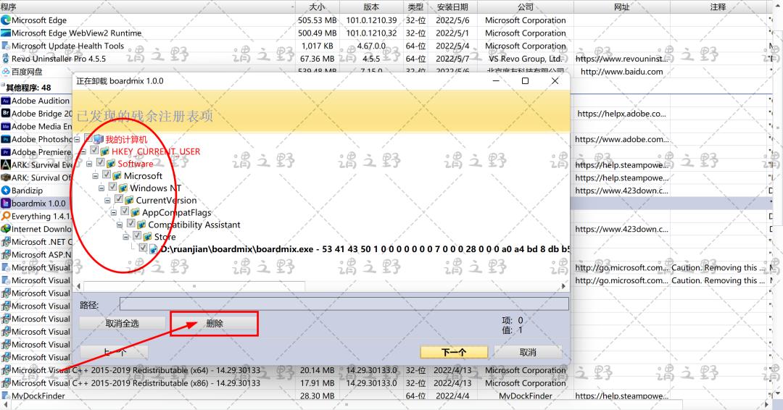Click the 其他程序: 48 group header
The width and height of the screenshot is (783, 410).
28,88
